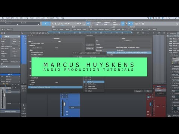Toggle Layers follow events checkbox
This screenshot has width=179, height=134.
point(19,46)
